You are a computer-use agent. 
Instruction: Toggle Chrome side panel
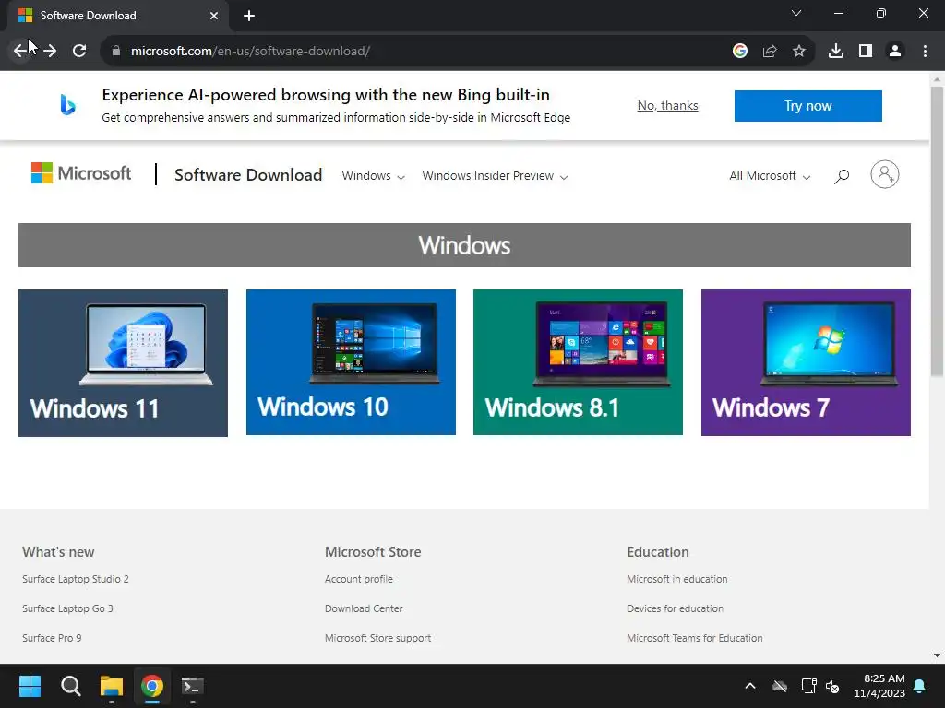click(866, 51)
